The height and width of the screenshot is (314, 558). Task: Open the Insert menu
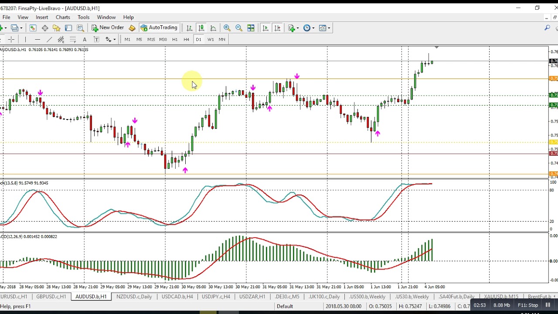tap(42, 17)
